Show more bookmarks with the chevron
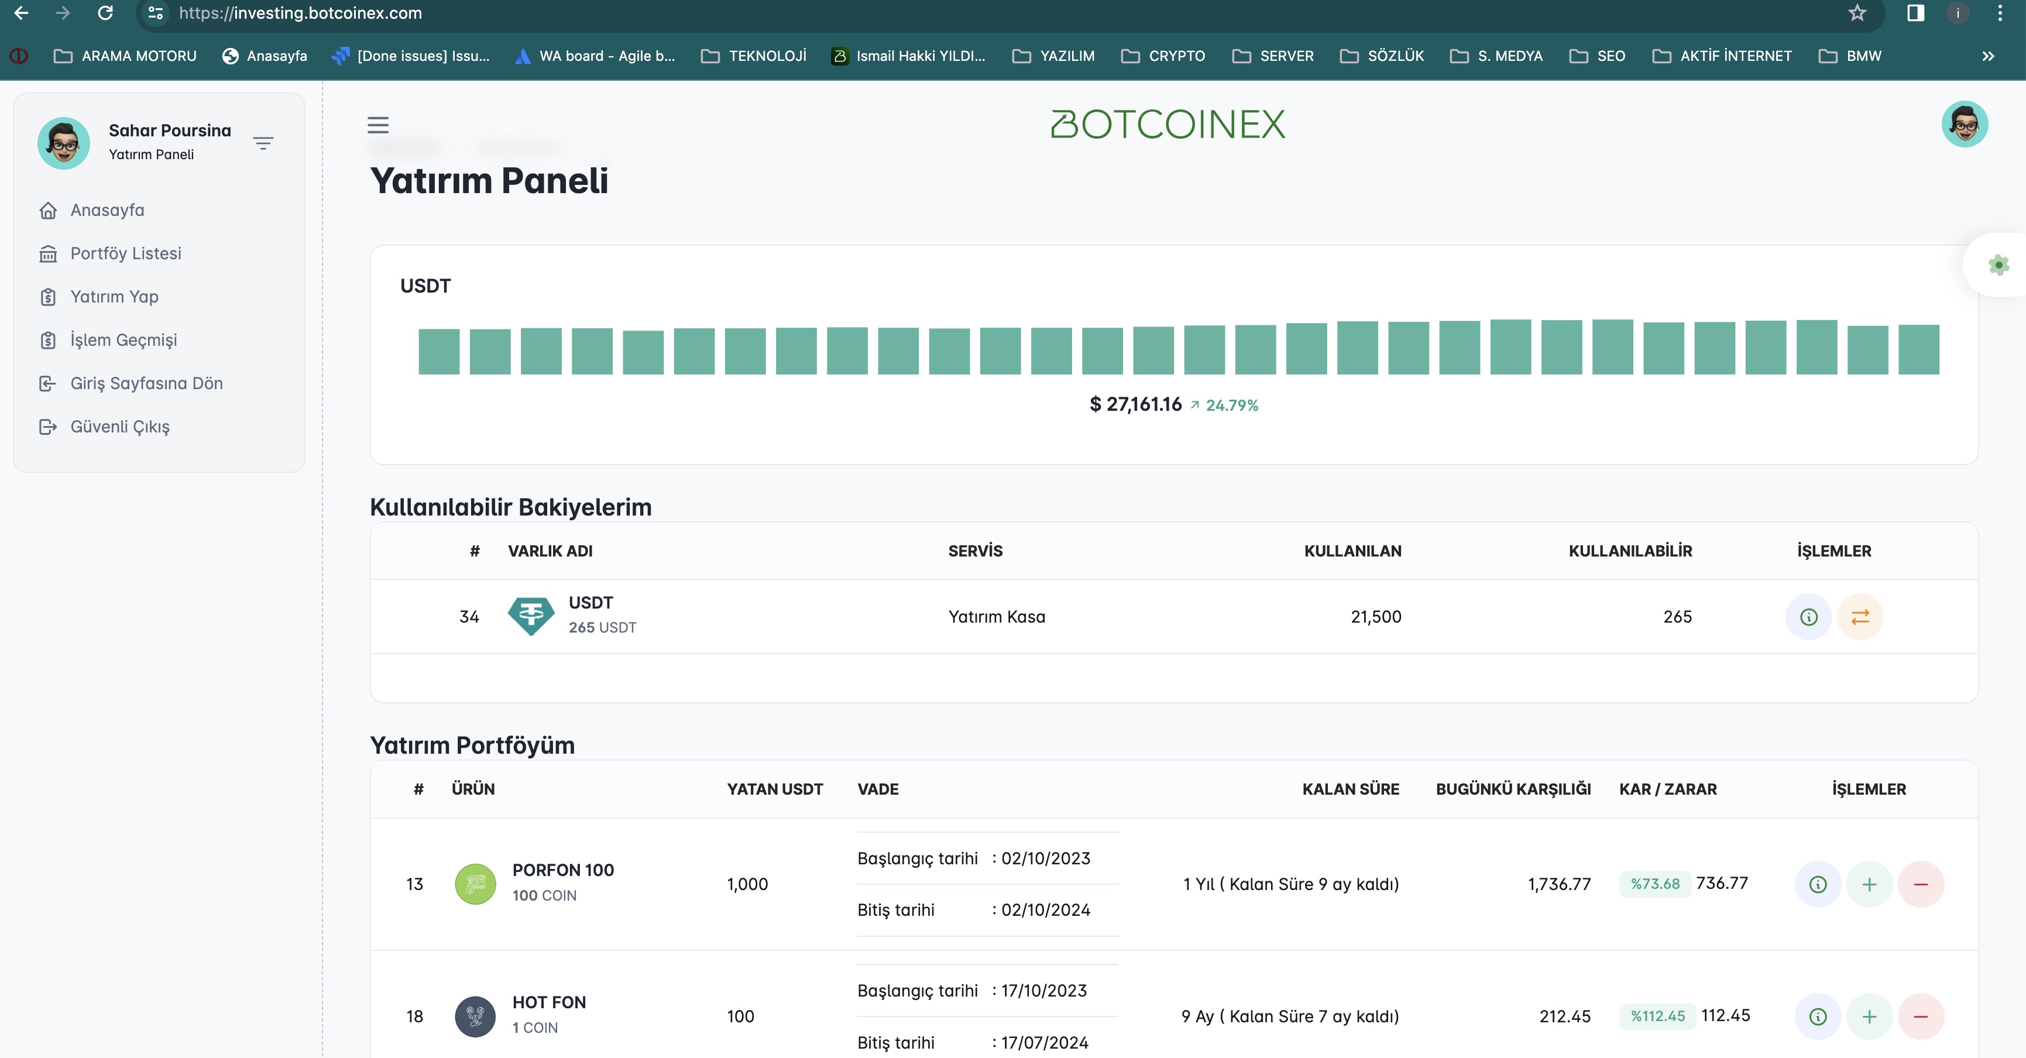The image size is (2026, 1058). click(1987, 56)
